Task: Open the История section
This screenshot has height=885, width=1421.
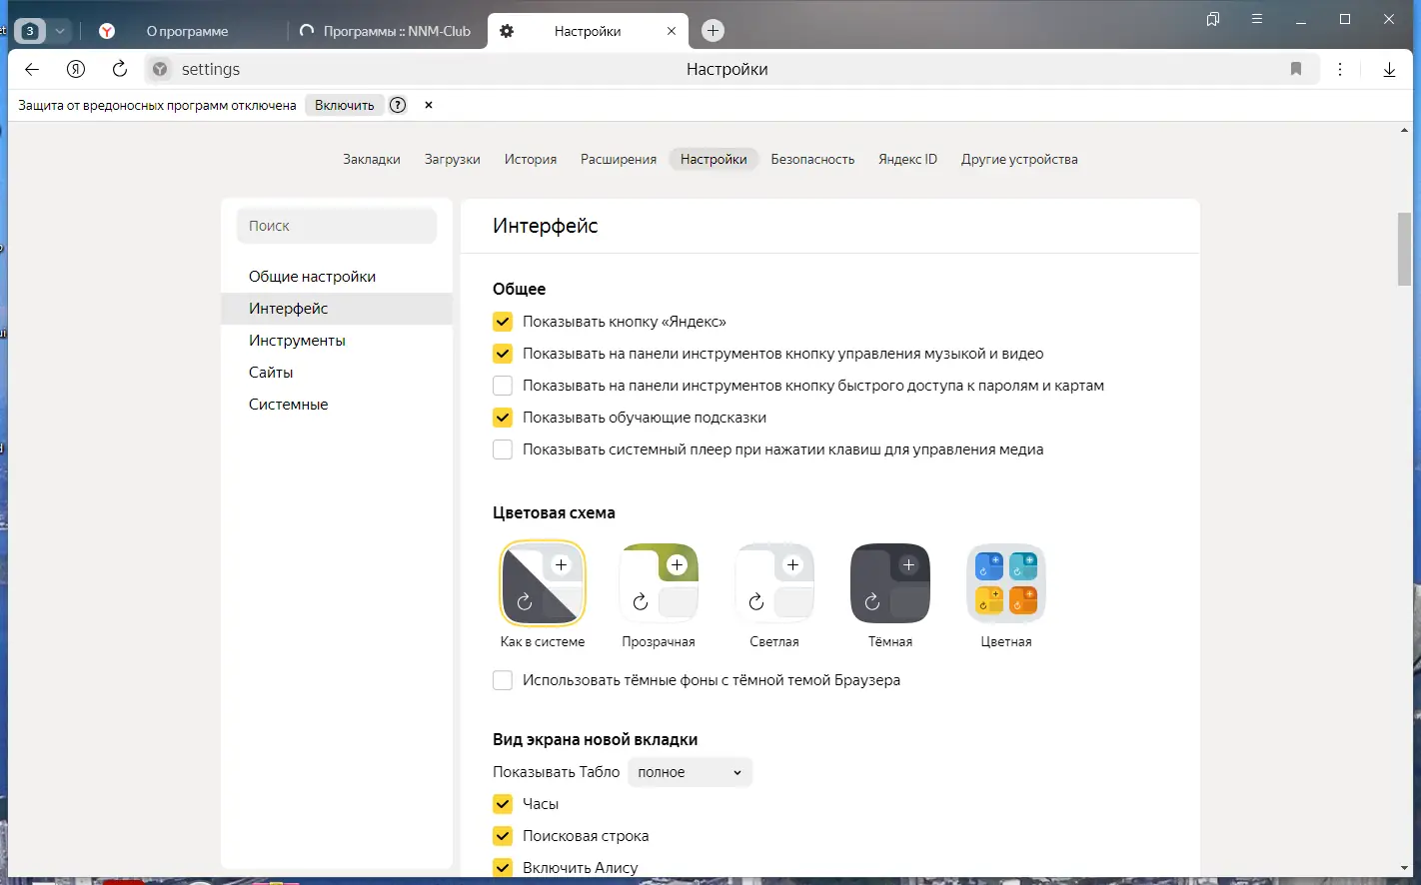Action: 531,159
